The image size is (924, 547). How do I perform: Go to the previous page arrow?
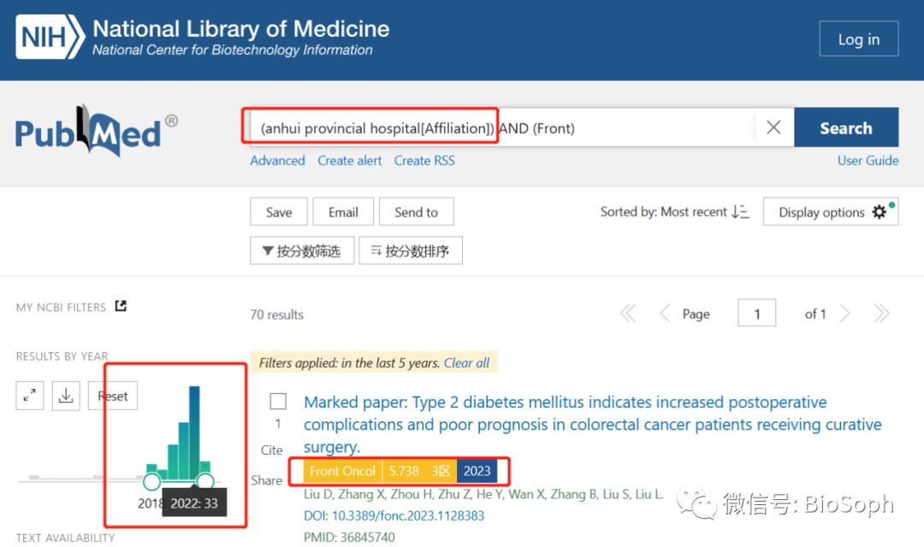point(665,314)
